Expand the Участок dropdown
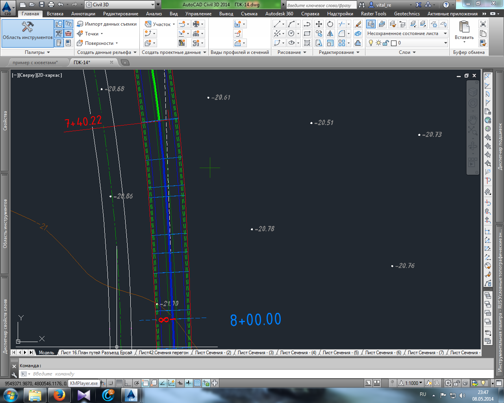The image size is (504, 403). point(173,24)
